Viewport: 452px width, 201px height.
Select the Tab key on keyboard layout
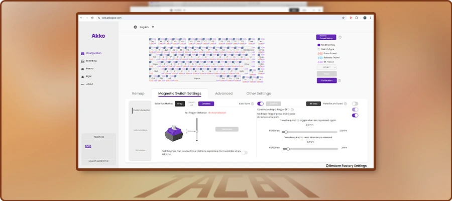pyautogui.click(x=155, y=57)
